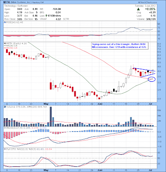This screenshot has width=166, height=172.
Task: Click the Prev Close value 3.85
Action: [19, 19]
